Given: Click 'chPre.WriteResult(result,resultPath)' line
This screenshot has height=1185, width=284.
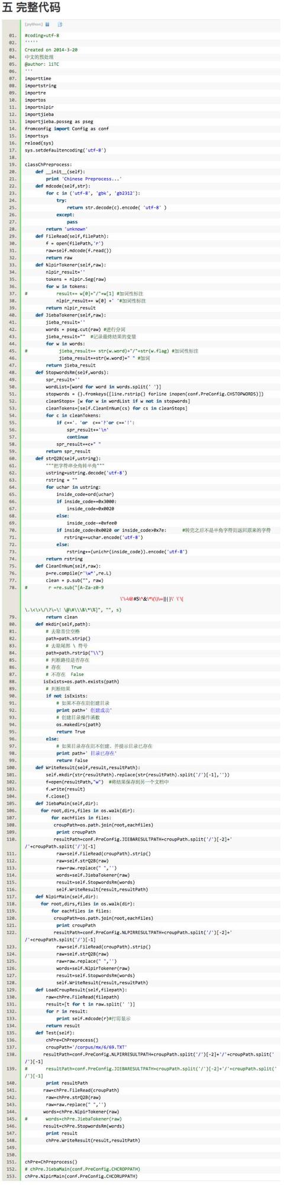Looking at the screenshot, I should pyautogui.click(x=93, y=1139).
